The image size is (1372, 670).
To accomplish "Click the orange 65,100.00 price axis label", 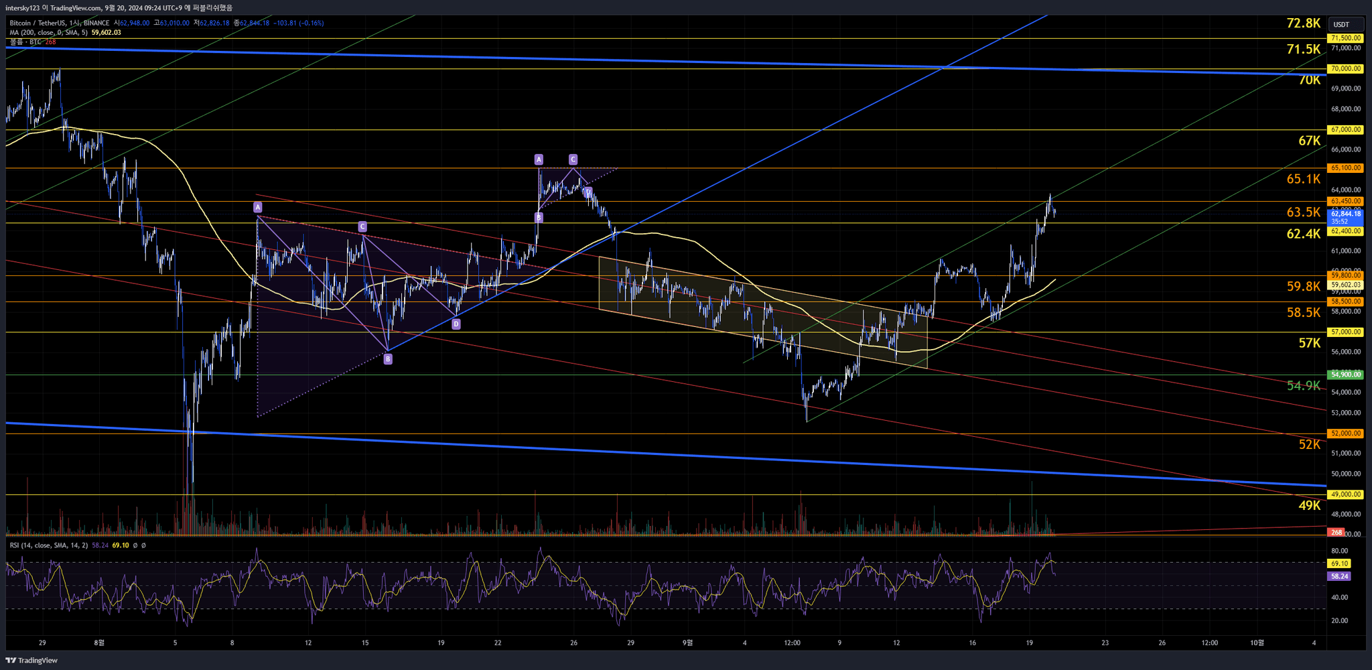I will (x=1345, y=168).
